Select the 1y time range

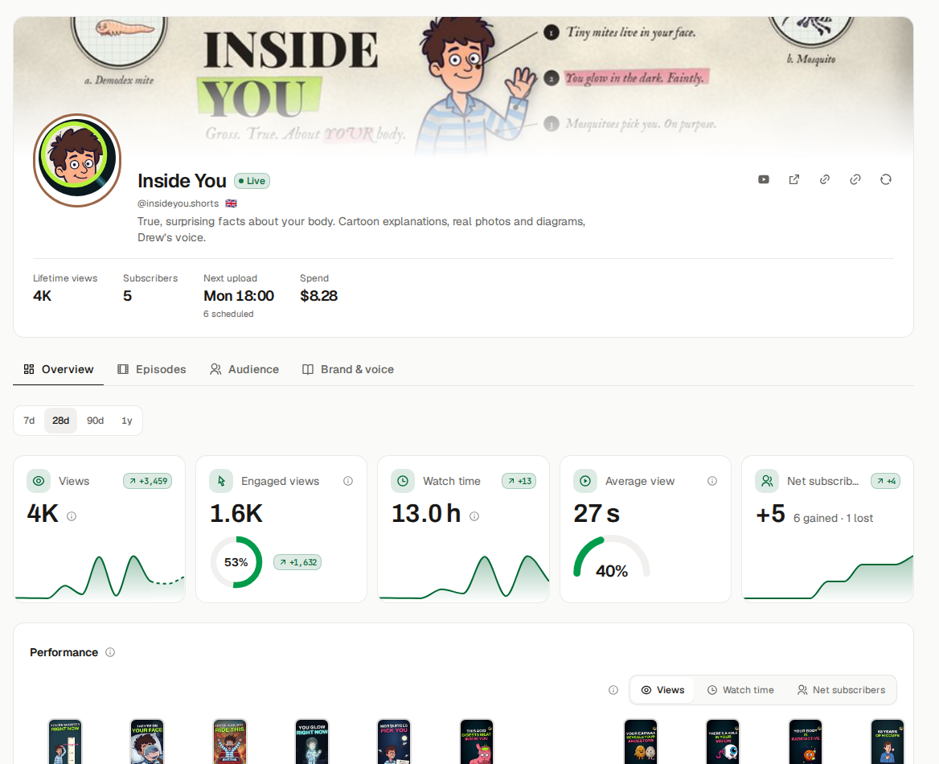point(127,421)
